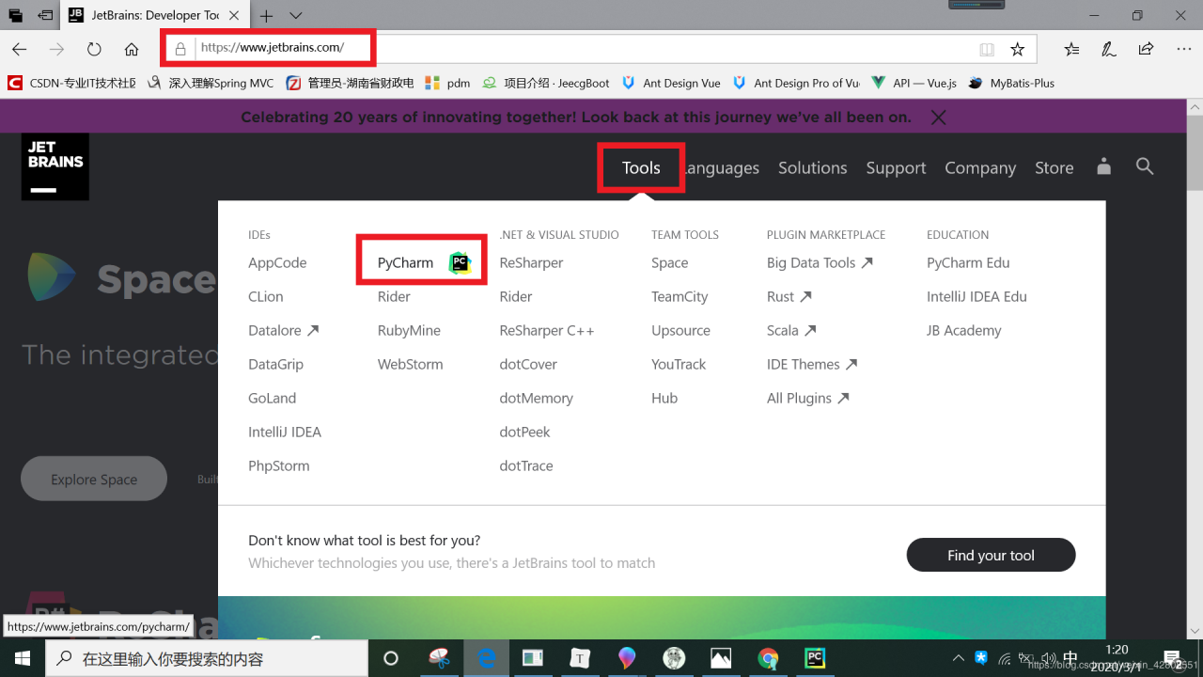1203x677 pixels.
Task: Open the Company menu
Action: pos(980,167)
